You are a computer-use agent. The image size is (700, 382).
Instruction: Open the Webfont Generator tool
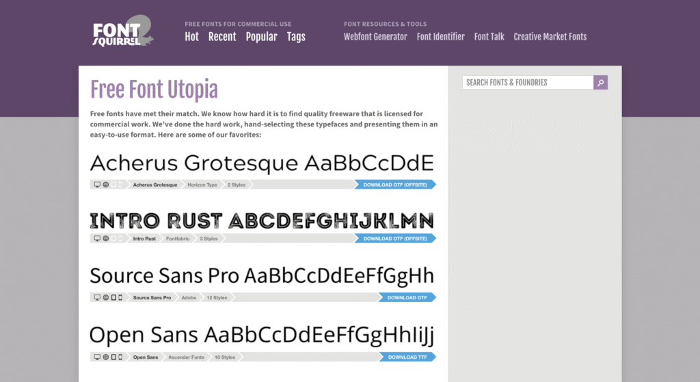[375, 37]
